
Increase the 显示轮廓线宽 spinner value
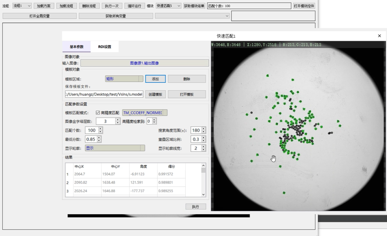point(204,146)
